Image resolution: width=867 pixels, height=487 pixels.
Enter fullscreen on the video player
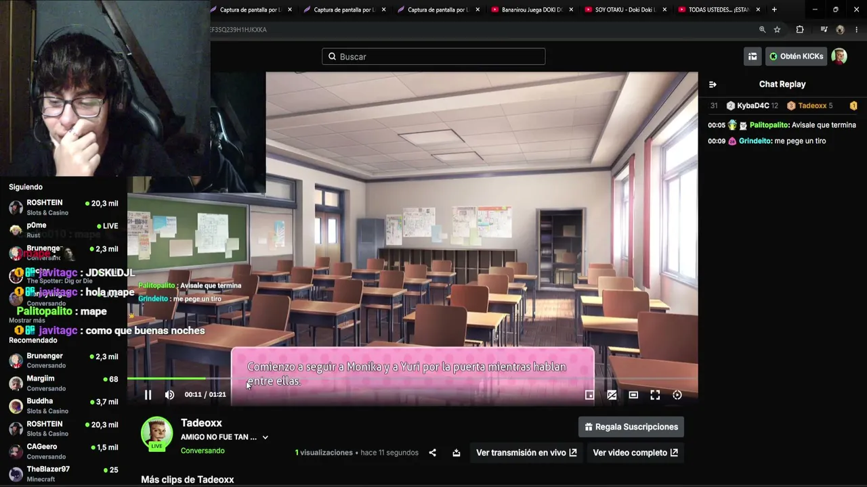pos(655,395)
